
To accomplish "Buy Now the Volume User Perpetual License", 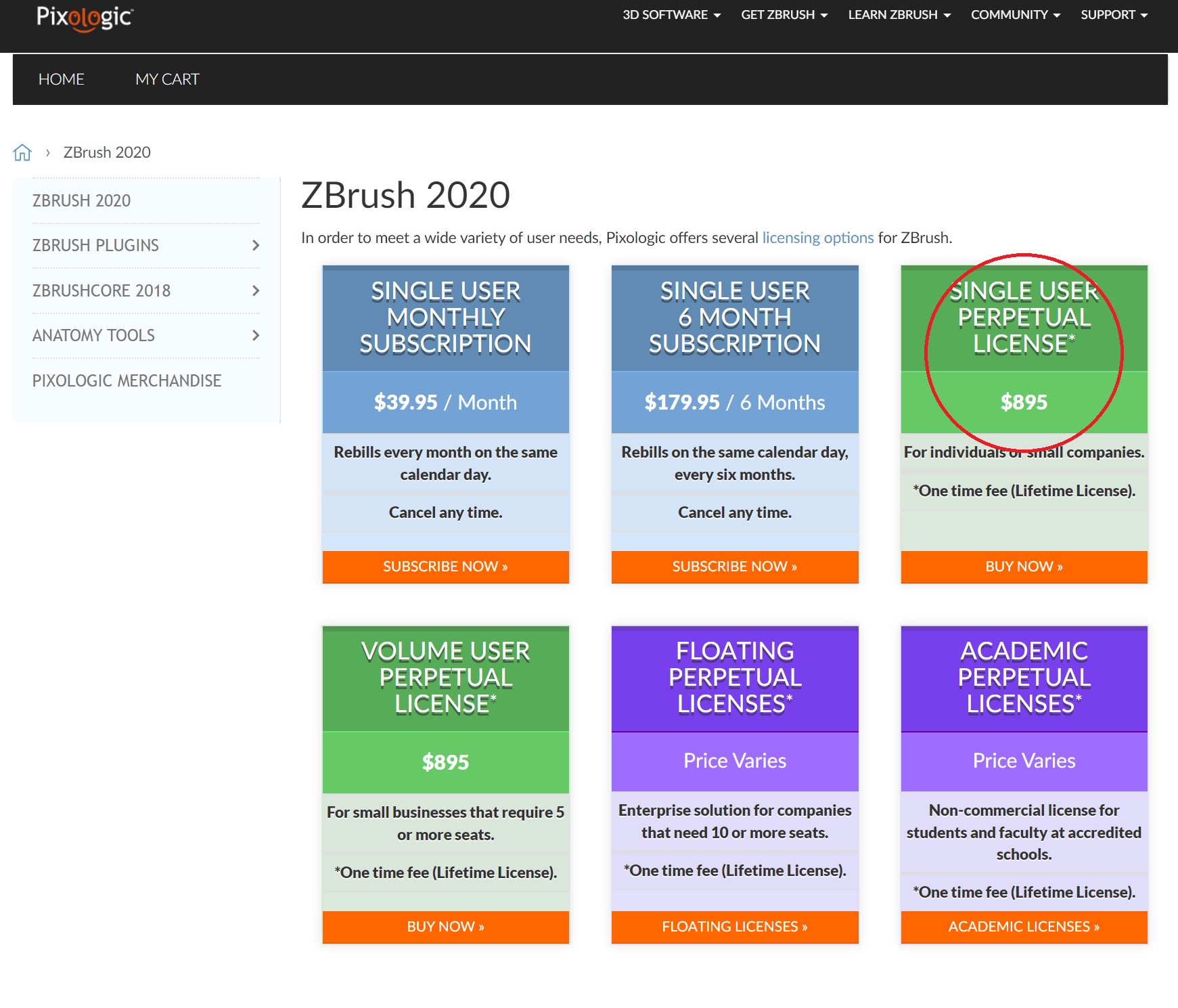I will 446,927.
